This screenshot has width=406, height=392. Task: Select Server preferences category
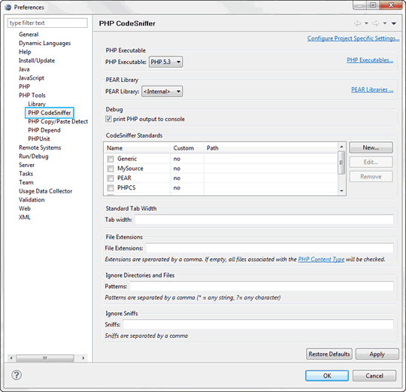pyautogui.click(x=26, y=165)
